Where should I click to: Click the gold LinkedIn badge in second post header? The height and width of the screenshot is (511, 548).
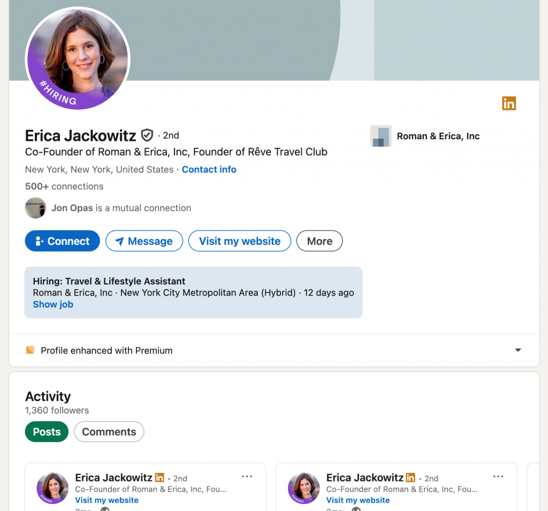[410, 477]
